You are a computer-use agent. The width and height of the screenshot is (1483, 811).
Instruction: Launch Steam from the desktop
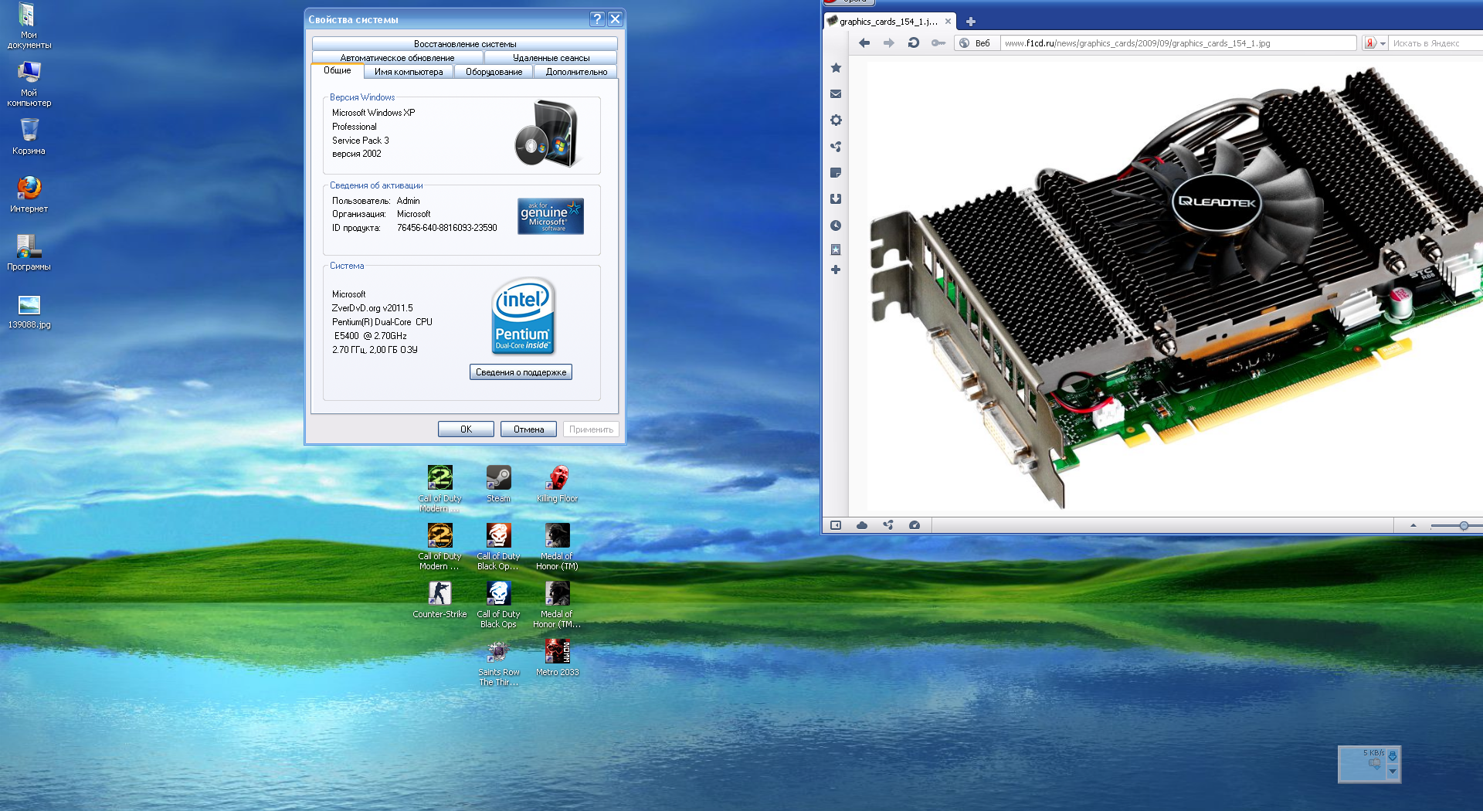pos(498,484)
